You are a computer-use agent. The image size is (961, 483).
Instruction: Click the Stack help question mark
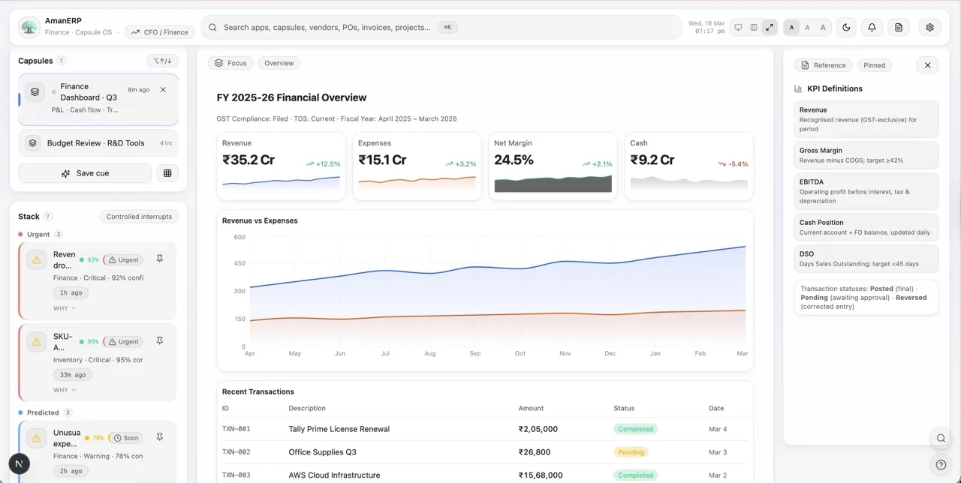pos(48,217)
